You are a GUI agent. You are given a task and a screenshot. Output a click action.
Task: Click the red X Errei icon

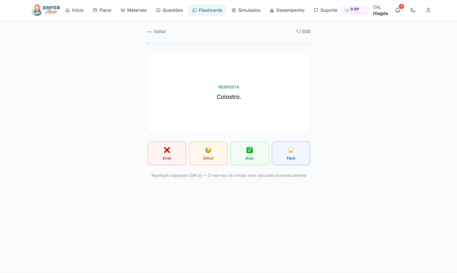[x=167, y=150]
